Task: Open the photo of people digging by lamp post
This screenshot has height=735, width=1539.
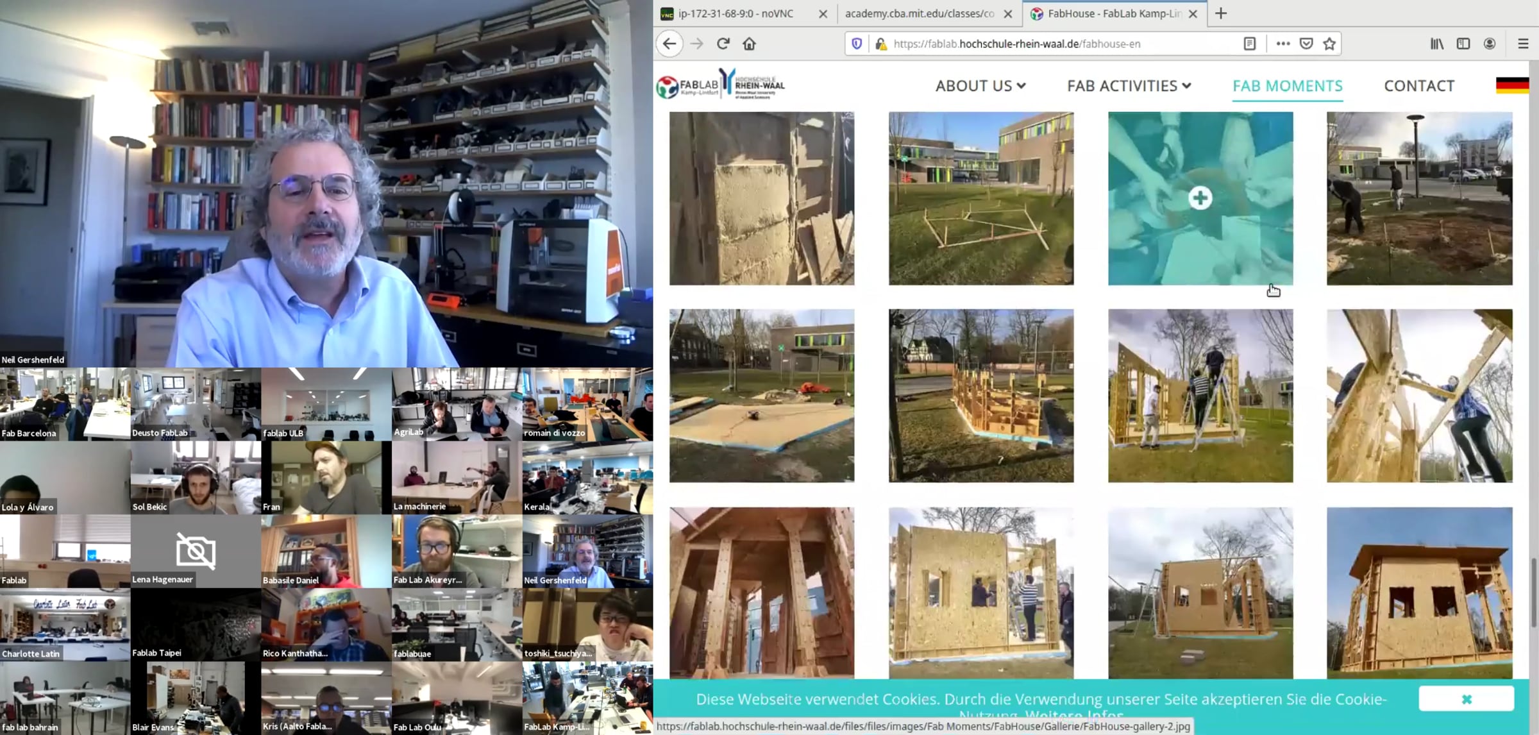Action: click(x=1420, y=198)
